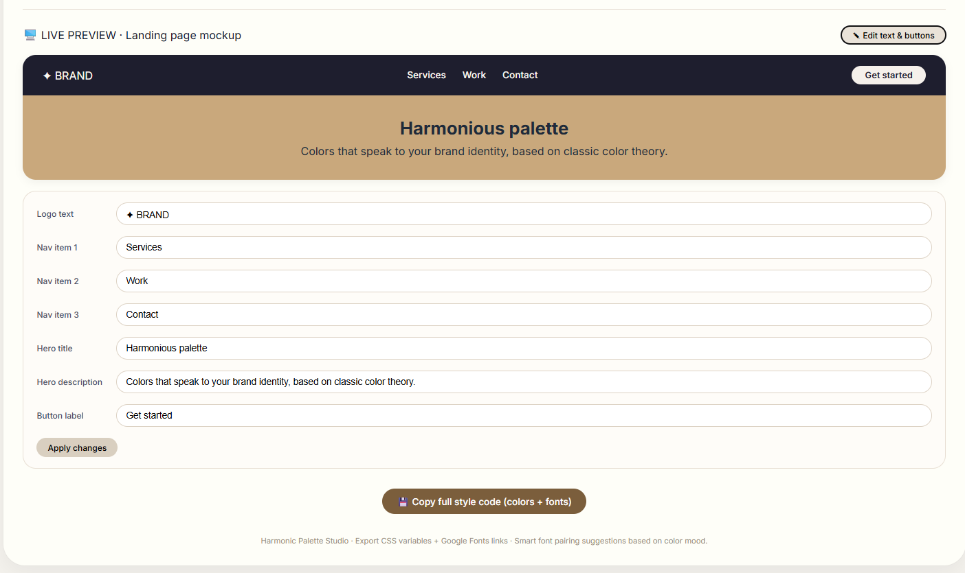Click the hero description text in preview

[x=484, y=151]
